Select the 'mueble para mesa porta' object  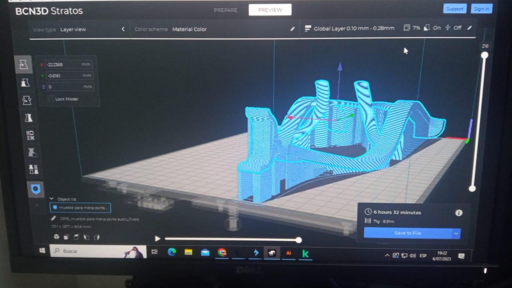(80, 208)
